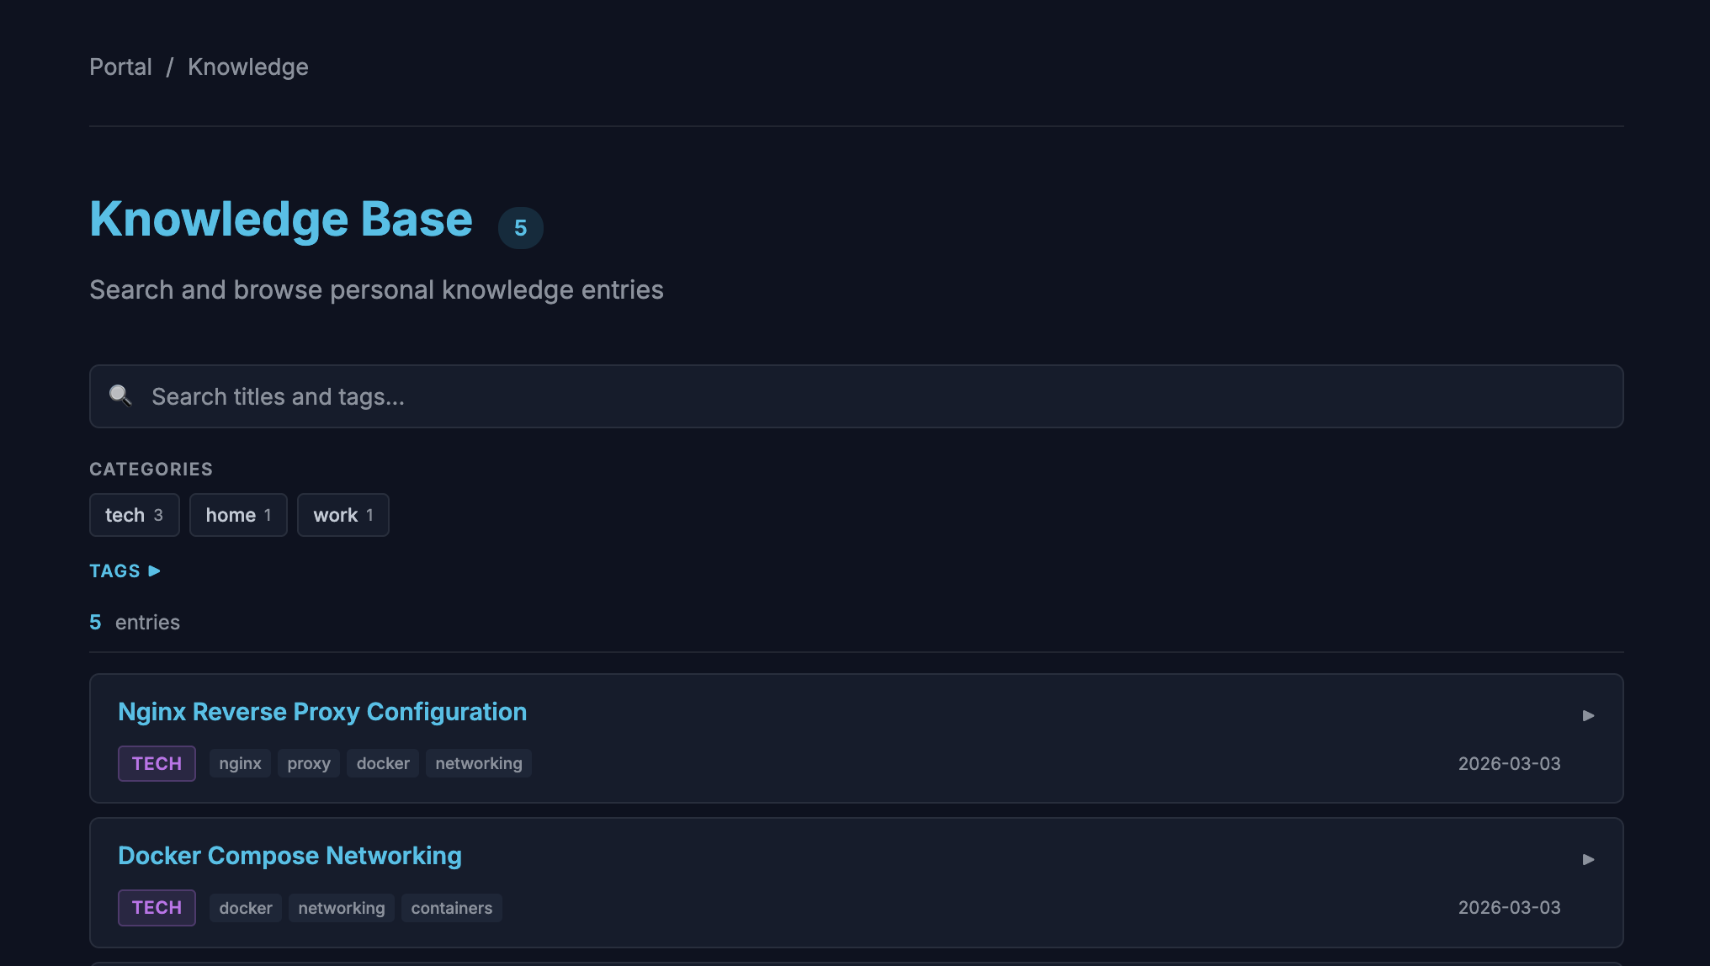1710x966 pixels.
Task: Filter entries by the tech category
Action: coord(134,514)
